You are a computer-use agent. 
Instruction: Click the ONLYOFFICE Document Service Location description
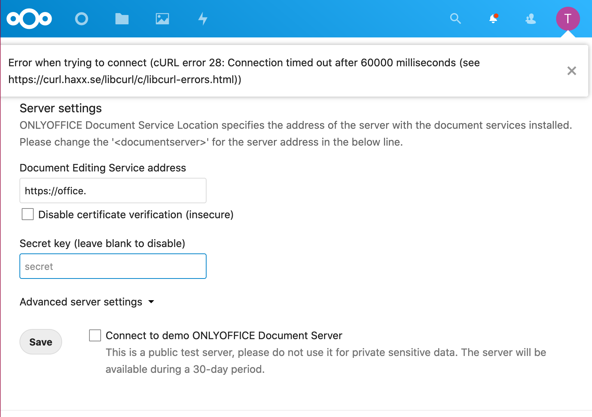point(296,134)
